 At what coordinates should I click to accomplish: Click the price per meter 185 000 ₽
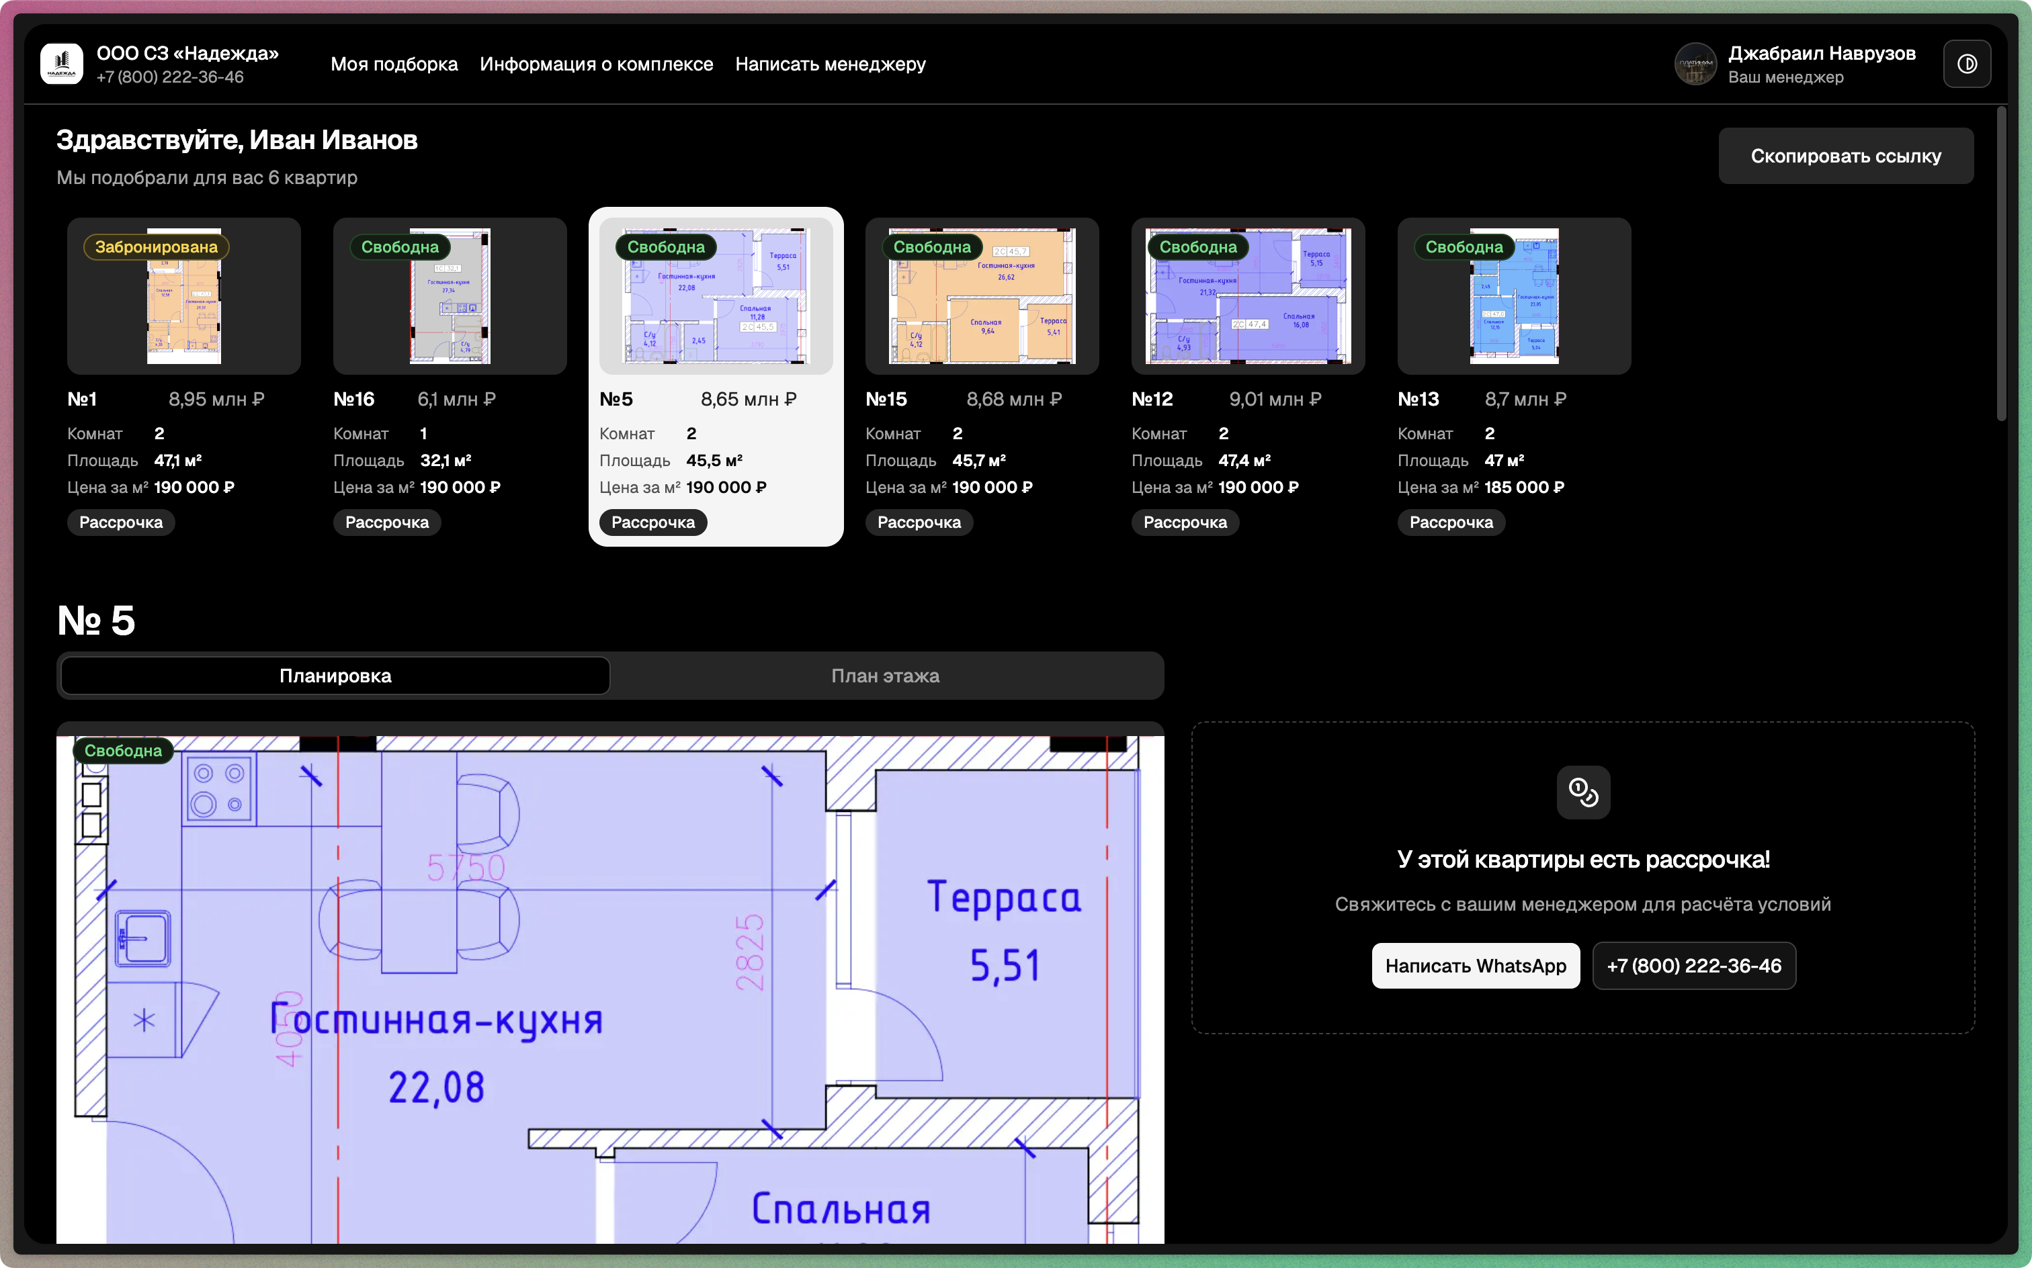click(1525, 487)
